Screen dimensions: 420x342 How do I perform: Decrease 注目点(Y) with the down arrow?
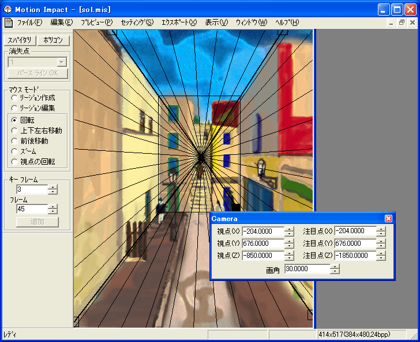click(381, 246)
